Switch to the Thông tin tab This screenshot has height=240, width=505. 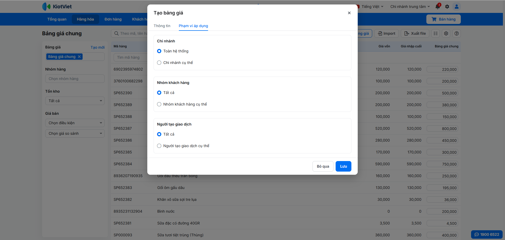pyautogui.click(x=162, y=26)
